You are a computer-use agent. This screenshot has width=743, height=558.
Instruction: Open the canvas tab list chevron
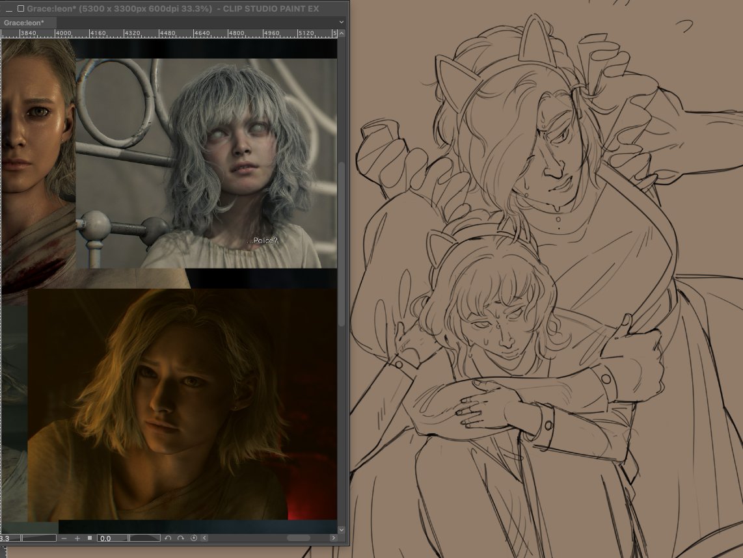(x=341, y=22)
